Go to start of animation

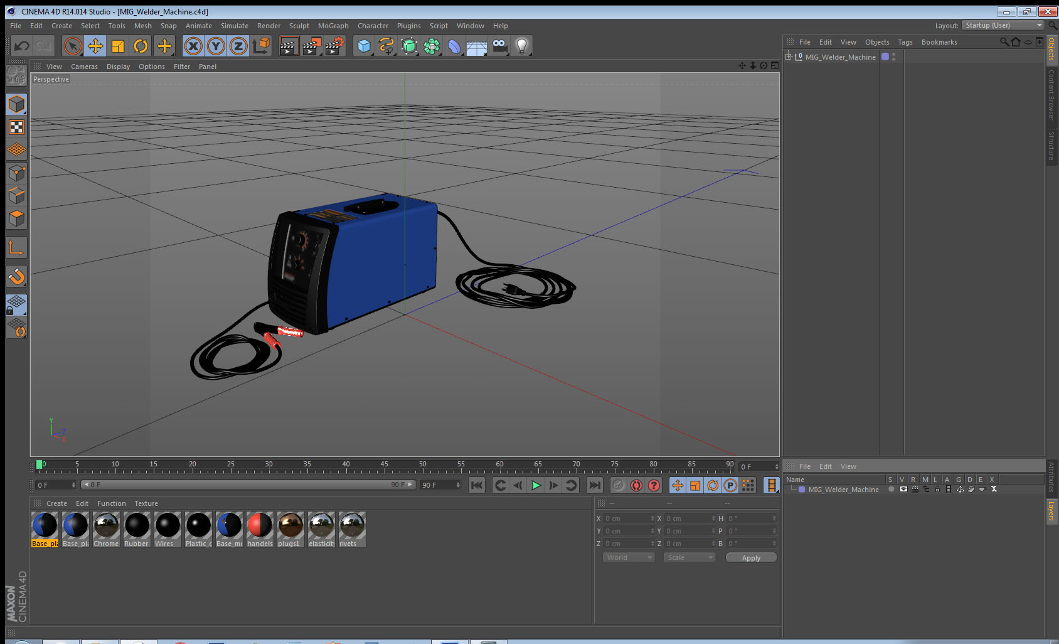point(477,485)
